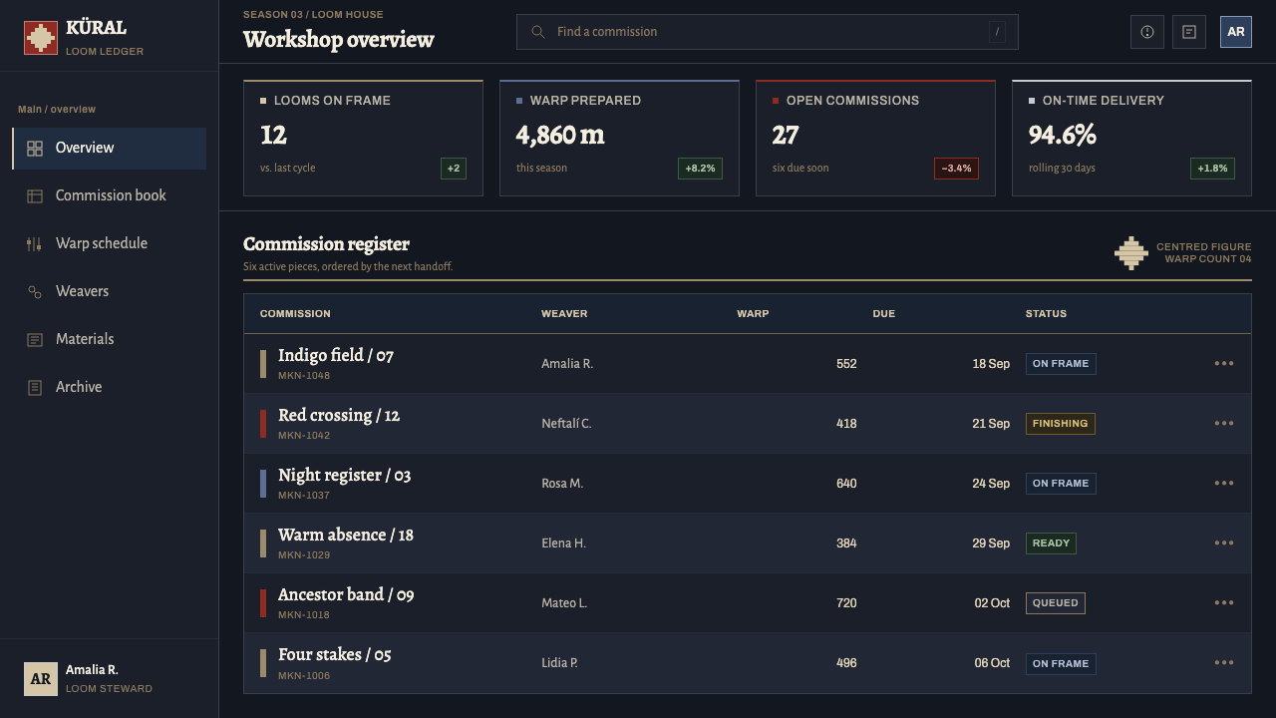Image resolution: width=1276 pixels, height=718 pixels.
Task: Open the Warp schedule page
Action: pyautogui.click(x=110, y=244)
